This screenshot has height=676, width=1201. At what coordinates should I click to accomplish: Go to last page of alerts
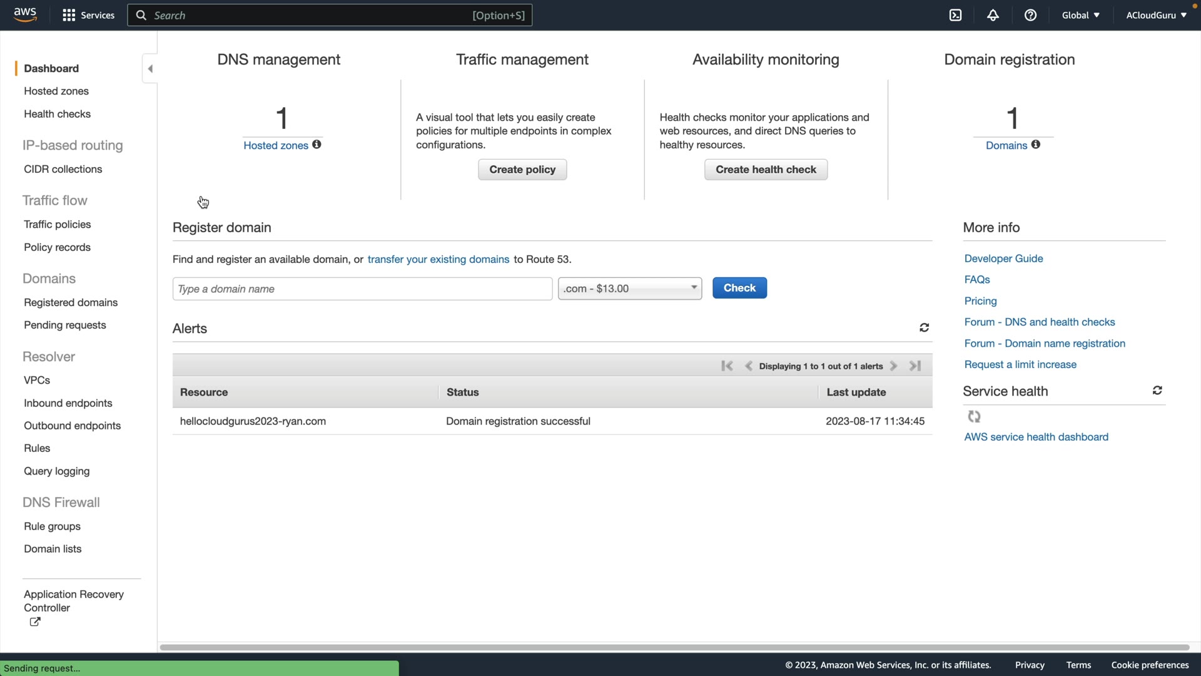click(915, 366)
